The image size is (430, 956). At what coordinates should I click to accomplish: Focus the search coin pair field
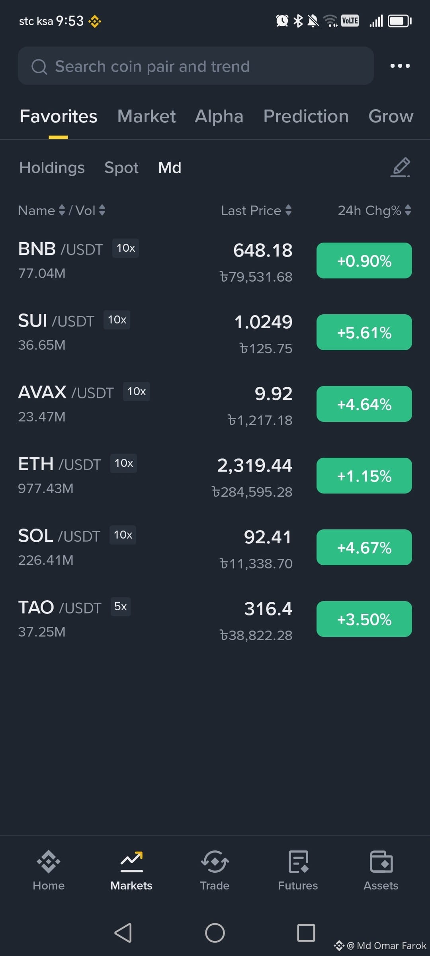click(x=196, y=66)
